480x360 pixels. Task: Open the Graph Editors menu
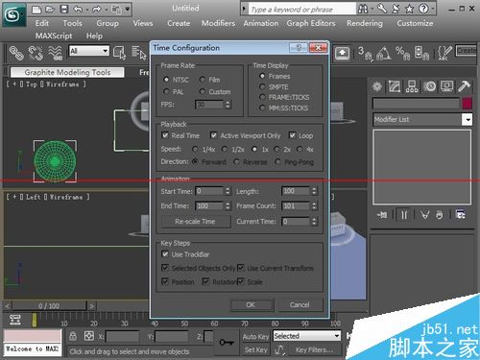(x=311, y=23)
